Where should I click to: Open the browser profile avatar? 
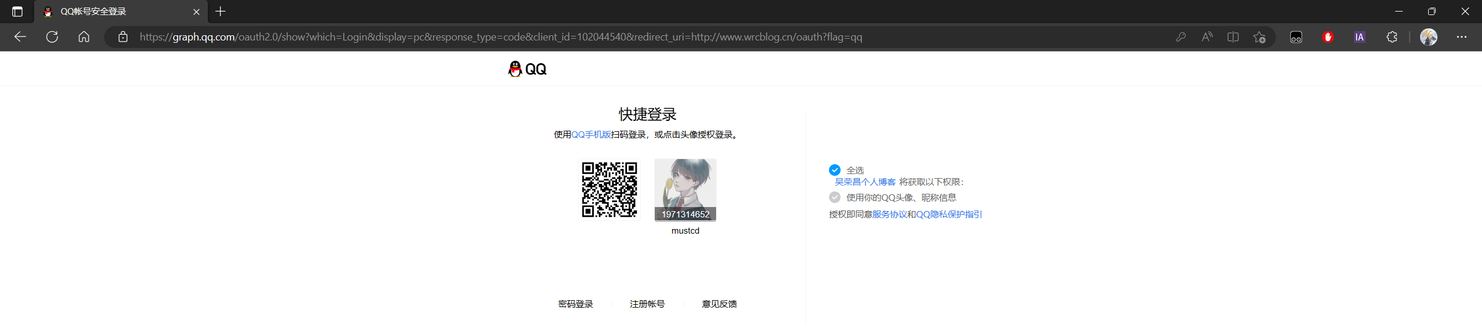pos(1429,37)
